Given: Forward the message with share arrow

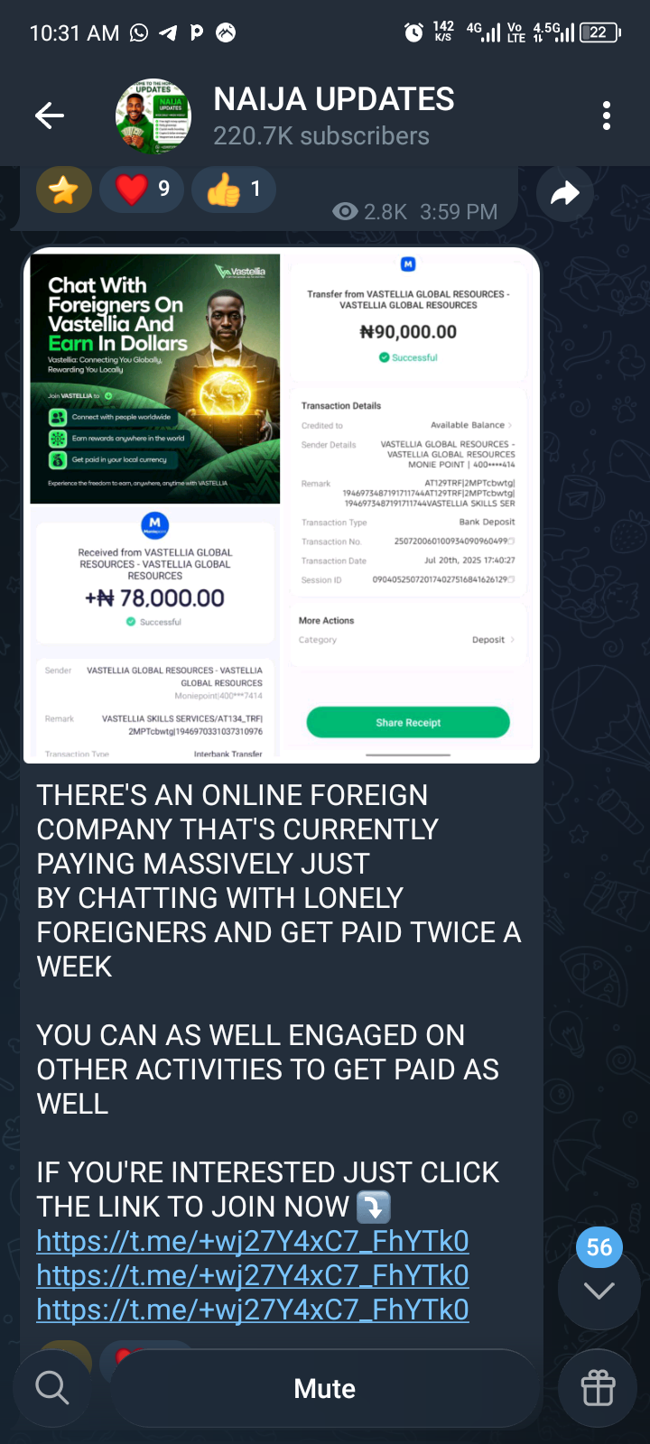Looking at the screenshot, I should click(565, 193).
